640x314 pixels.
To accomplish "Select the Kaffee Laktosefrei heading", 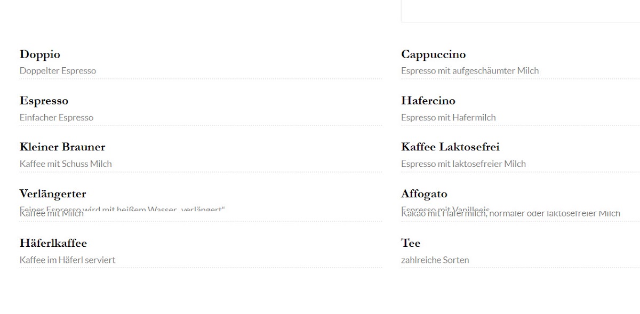I will point(450,147).
